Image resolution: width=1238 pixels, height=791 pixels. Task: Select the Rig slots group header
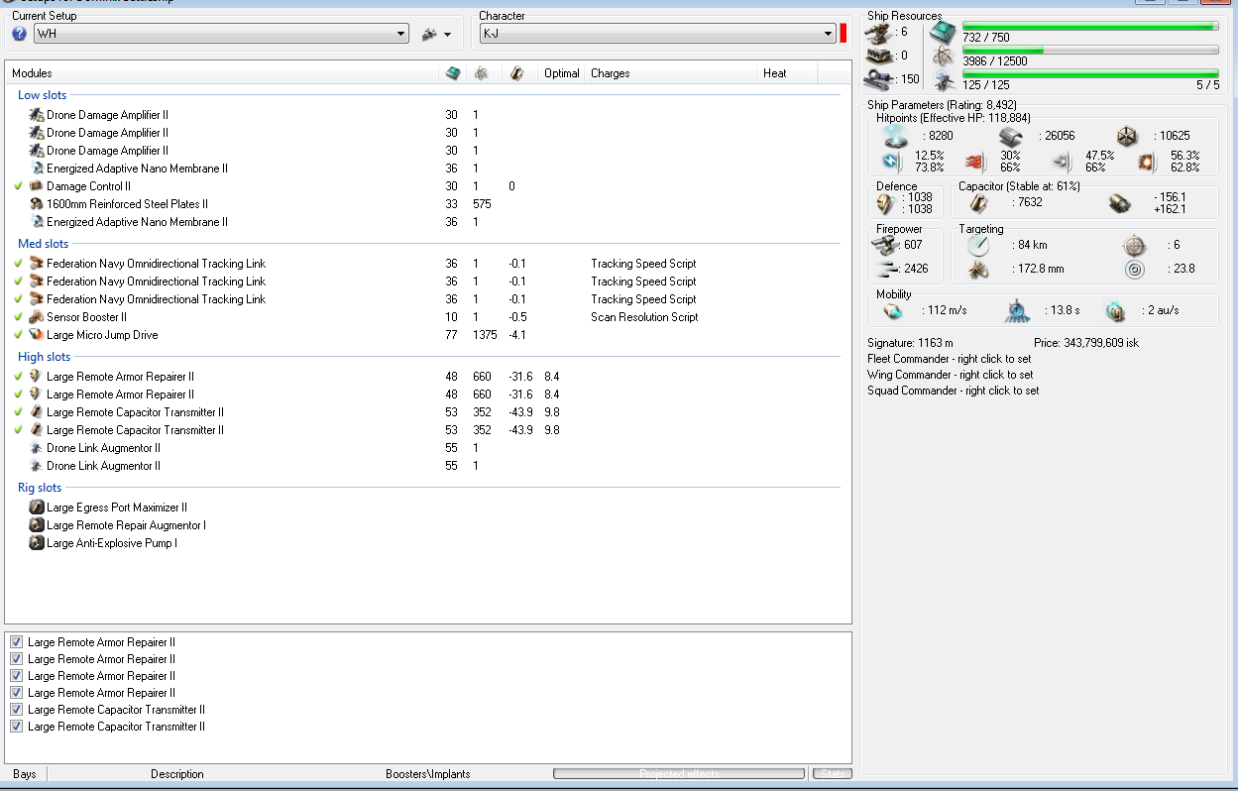(40, 488)
